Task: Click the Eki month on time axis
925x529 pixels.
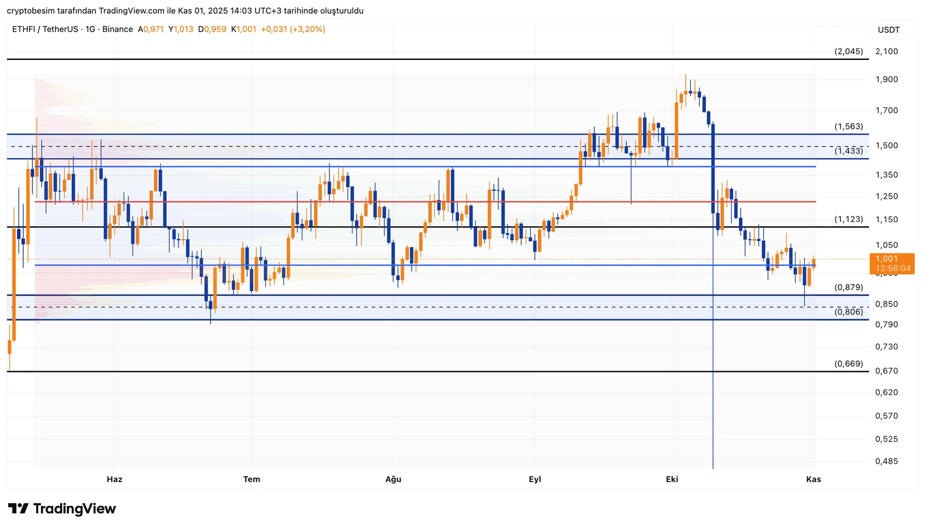Action: (672, 479)
